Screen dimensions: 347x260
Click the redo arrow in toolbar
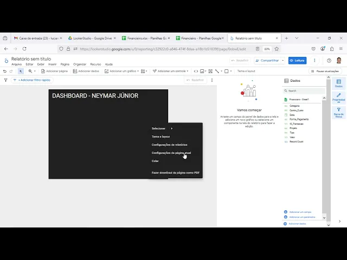[11, 71]
